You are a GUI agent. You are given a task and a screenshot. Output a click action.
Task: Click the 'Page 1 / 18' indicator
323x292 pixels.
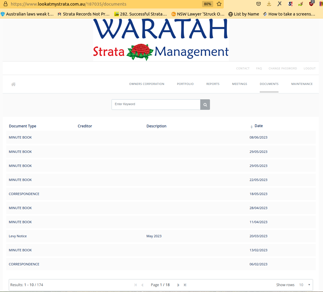[160, 285]
